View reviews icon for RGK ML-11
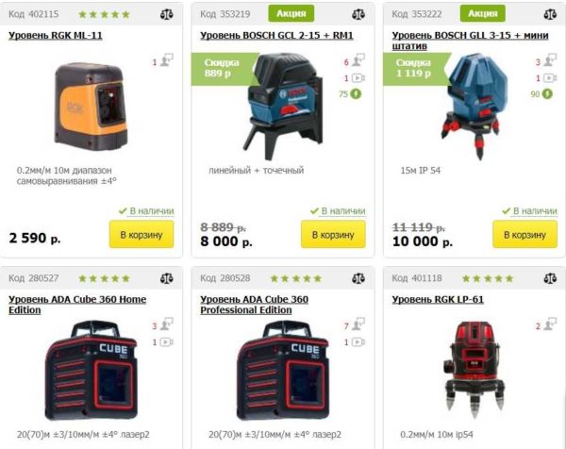Screen dimensions: 566x449 (x=167, y=60)
